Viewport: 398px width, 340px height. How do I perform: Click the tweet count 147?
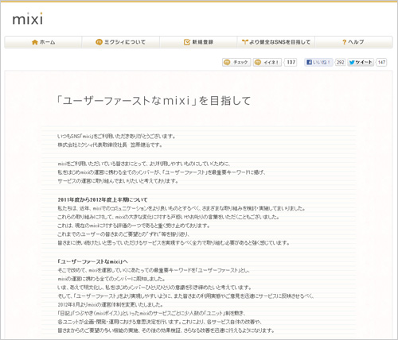click(x=381, y=62)
